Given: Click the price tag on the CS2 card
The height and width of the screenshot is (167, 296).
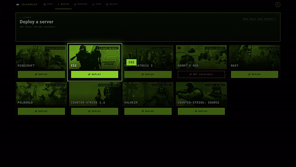Looking at the screenshot, I should coord(108,48).
